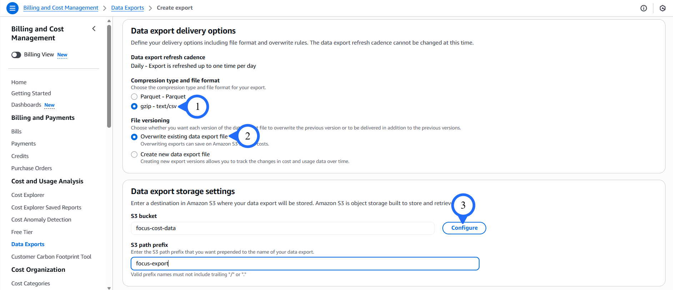Image resolution: width=673 pixels, height=290 pixels.
Task: Click the info circle icon in header
Action: 643,8
